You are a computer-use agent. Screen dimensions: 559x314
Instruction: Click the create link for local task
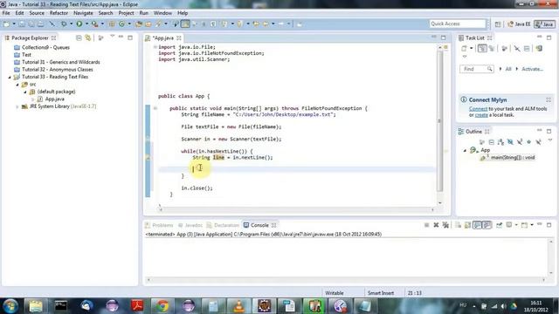[x=481, y=115]
